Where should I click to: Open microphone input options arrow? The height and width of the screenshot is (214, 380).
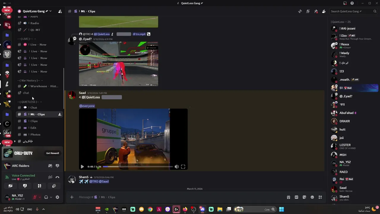[x=39, y=197]
